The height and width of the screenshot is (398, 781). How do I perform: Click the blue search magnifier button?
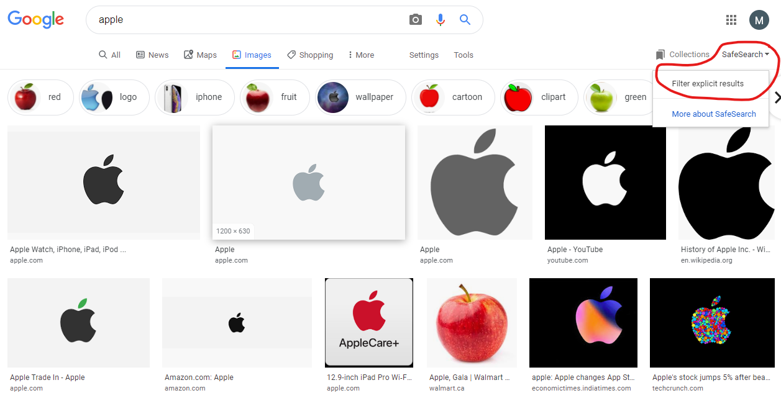point(465,20)
